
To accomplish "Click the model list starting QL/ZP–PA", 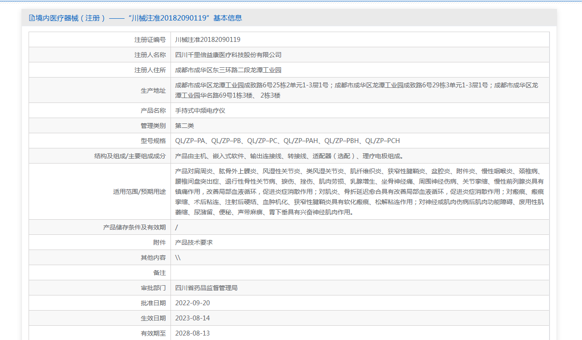I will [287, 141].
